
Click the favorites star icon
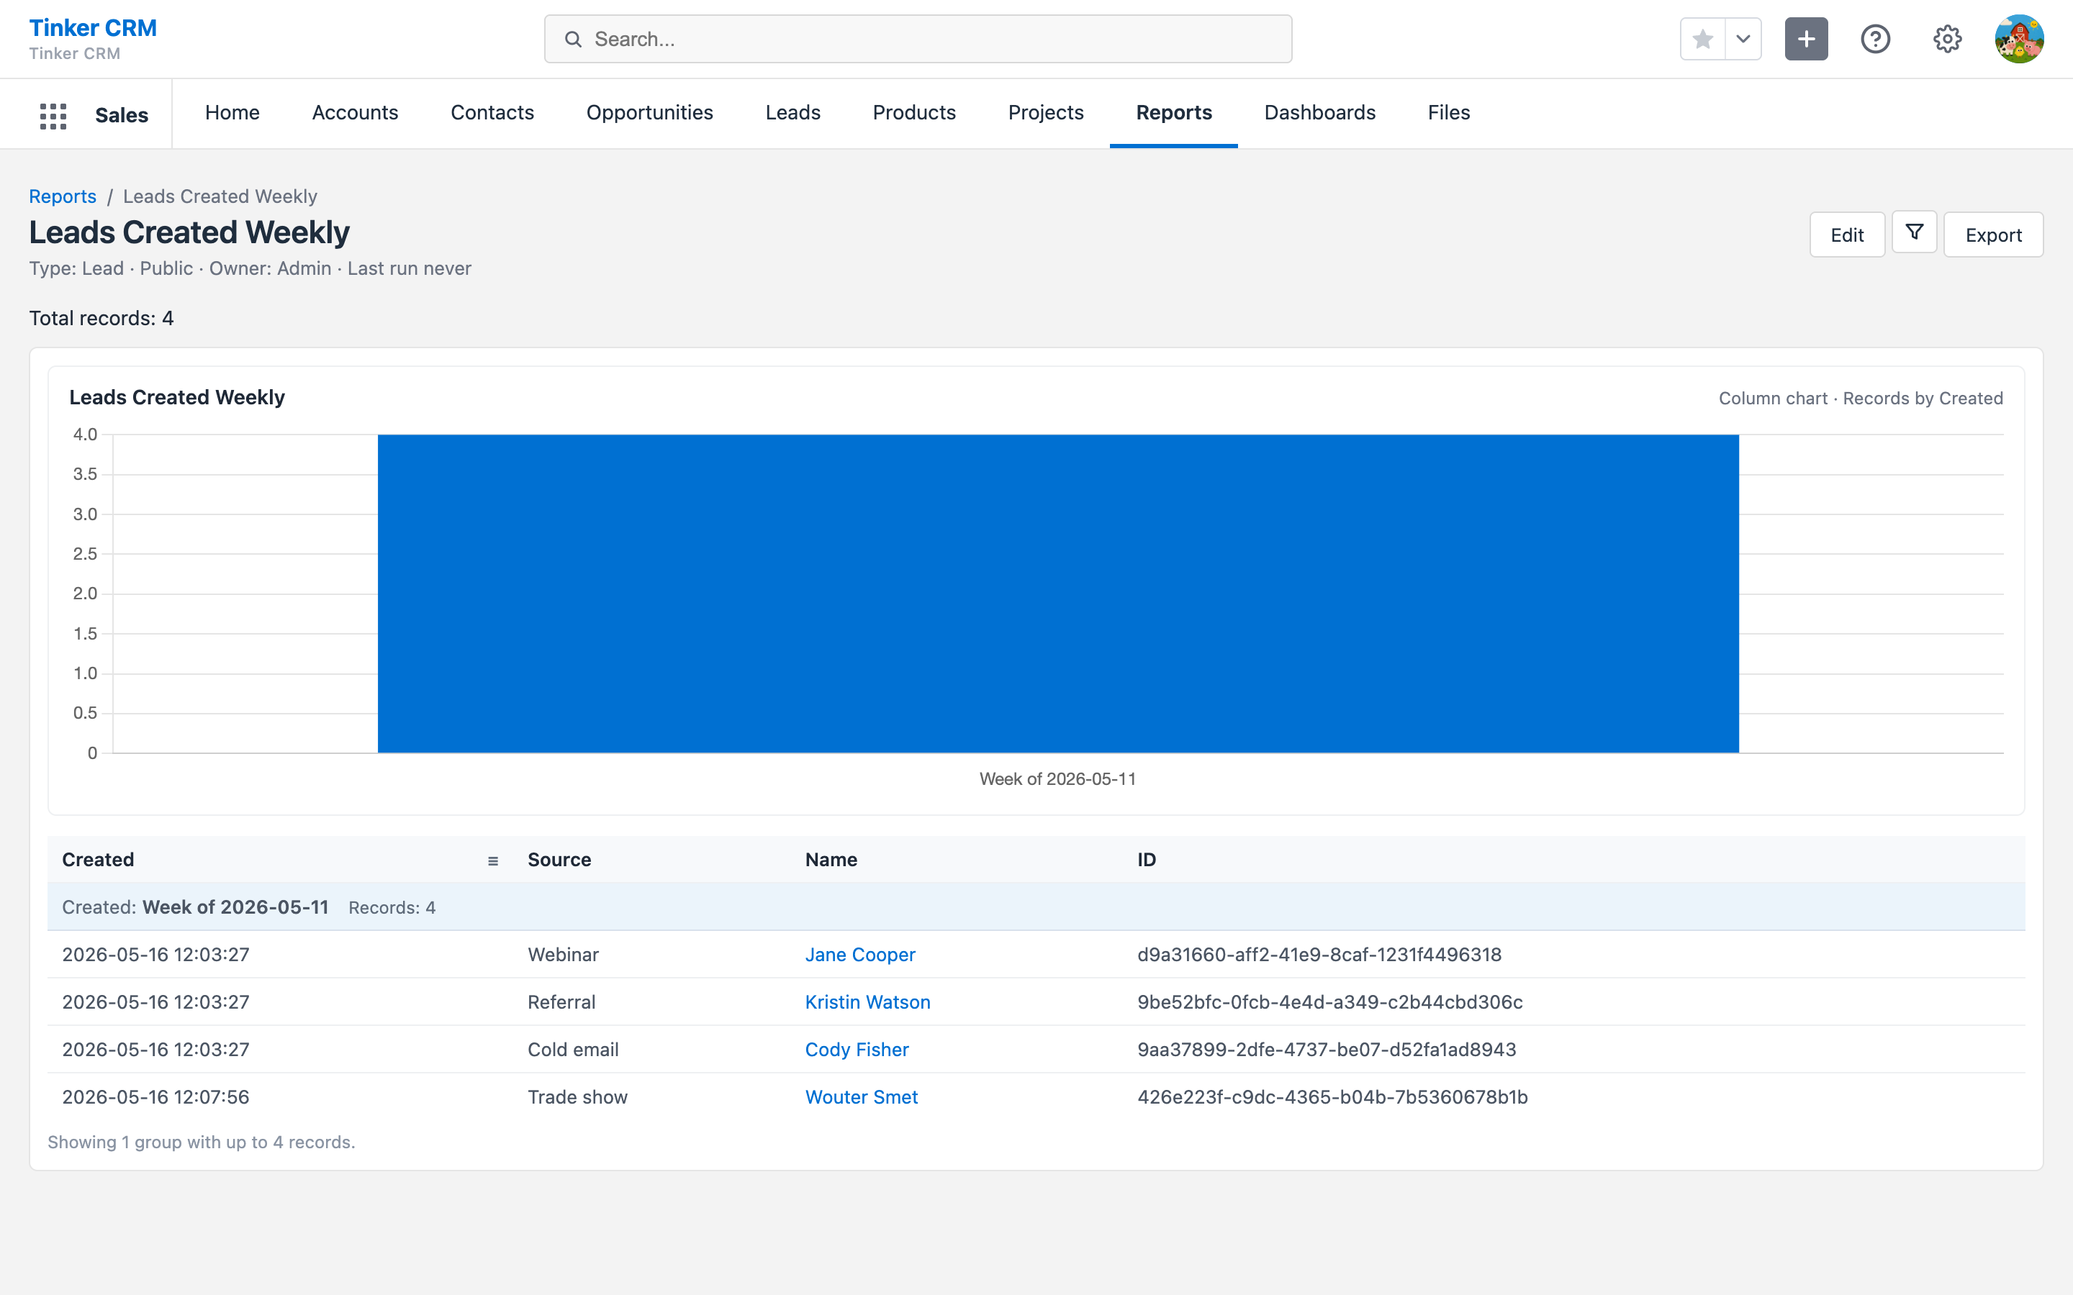point(1703,40)
